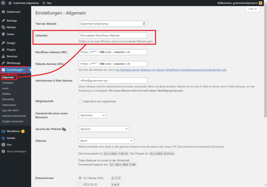Click the WordPress logo icon

[x=3, y=3]
